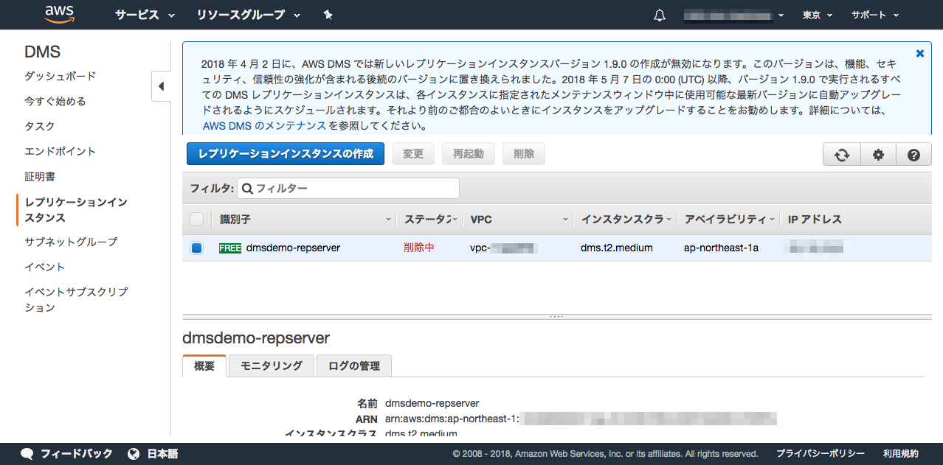Select レプリケーションインスタンス in sidebar

click(x=76, y=209)
